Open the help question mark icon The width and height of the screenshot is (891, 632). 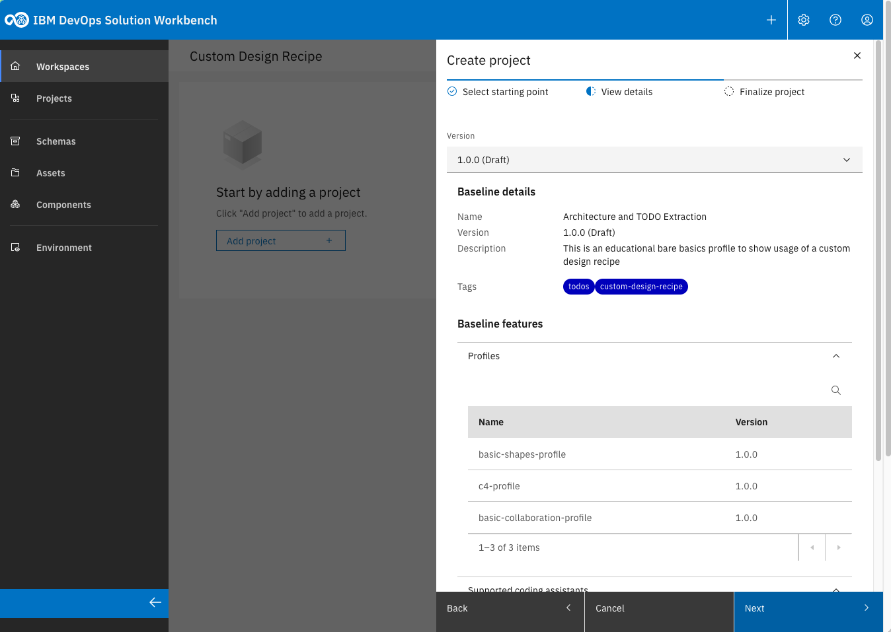click(x=835, y=20)
